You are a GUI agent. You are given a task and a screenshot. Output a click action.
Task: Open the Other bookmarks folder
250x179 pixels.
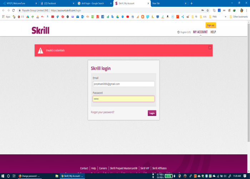tap(239, 16)
